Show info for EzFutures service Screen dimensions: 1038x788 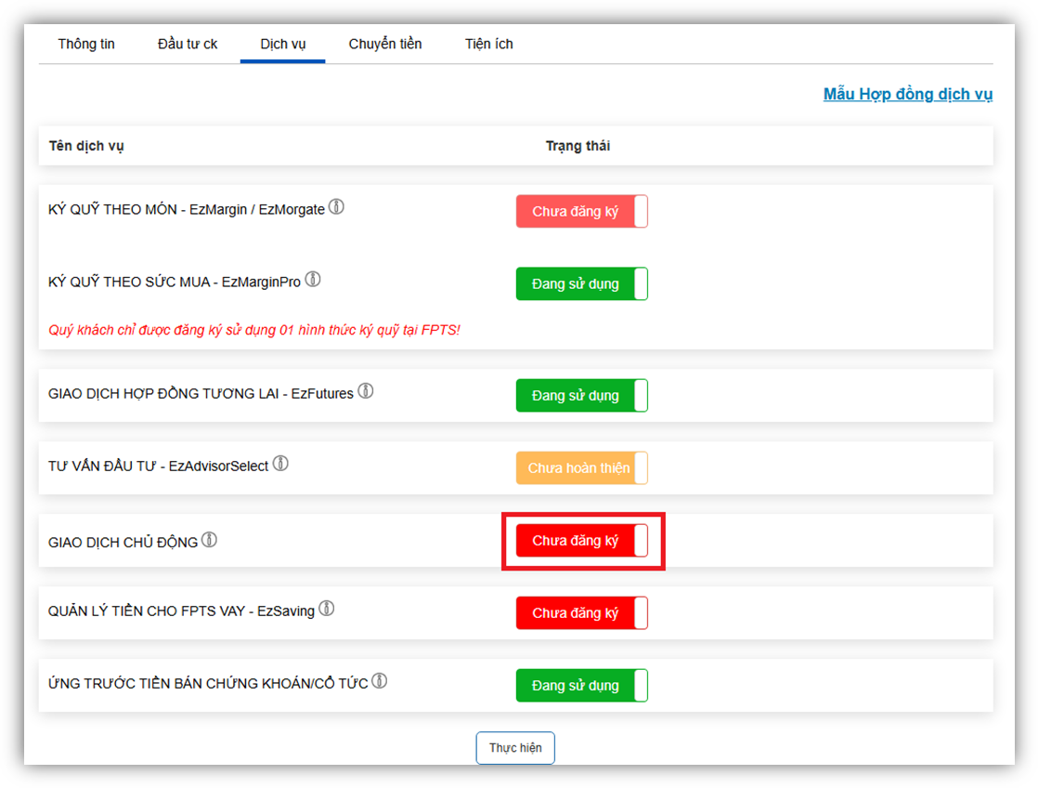[366, 391]
